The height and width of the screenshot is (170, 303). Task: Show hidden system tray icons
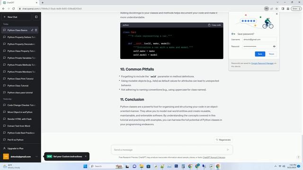pyautogui.click(x=275, y=166)
